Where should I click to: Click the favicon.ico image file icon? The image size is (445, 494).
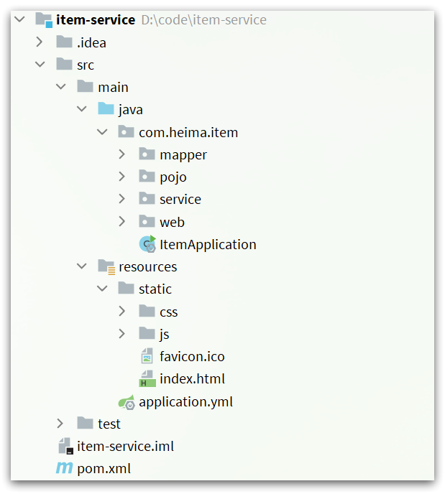coord(147,356)
